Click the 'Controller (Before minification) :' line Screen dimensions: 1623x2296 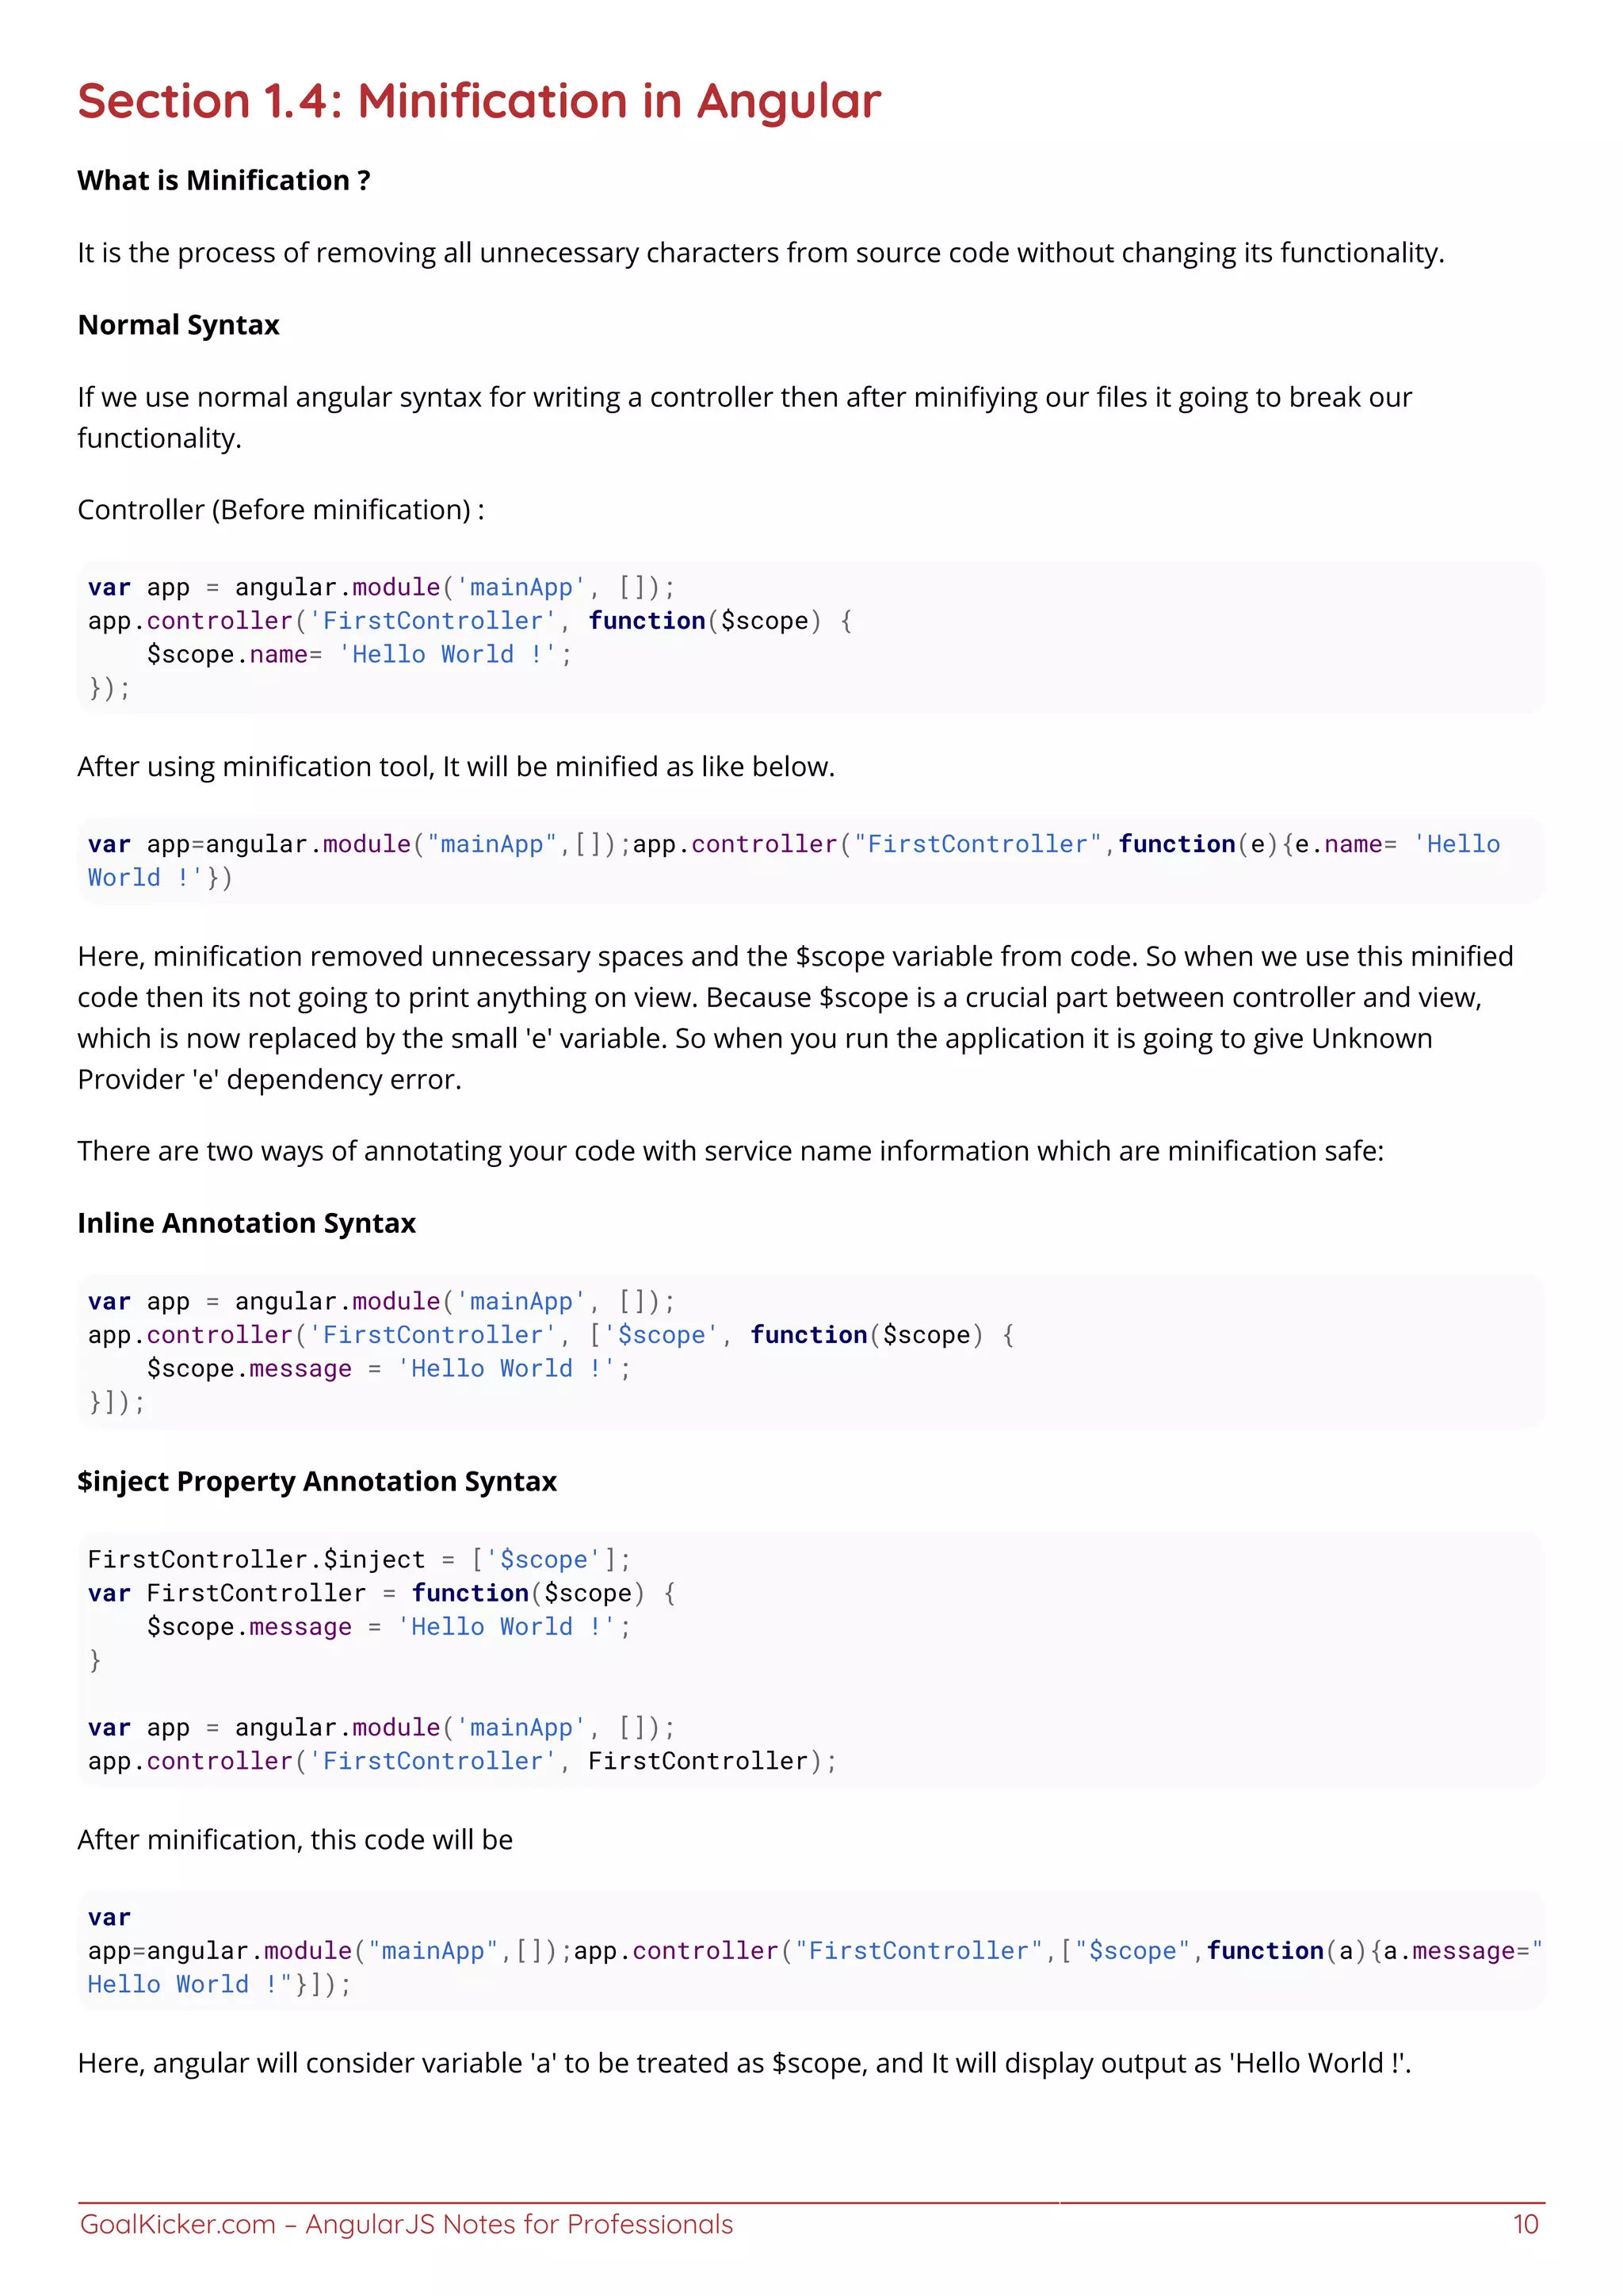point(281,510)
